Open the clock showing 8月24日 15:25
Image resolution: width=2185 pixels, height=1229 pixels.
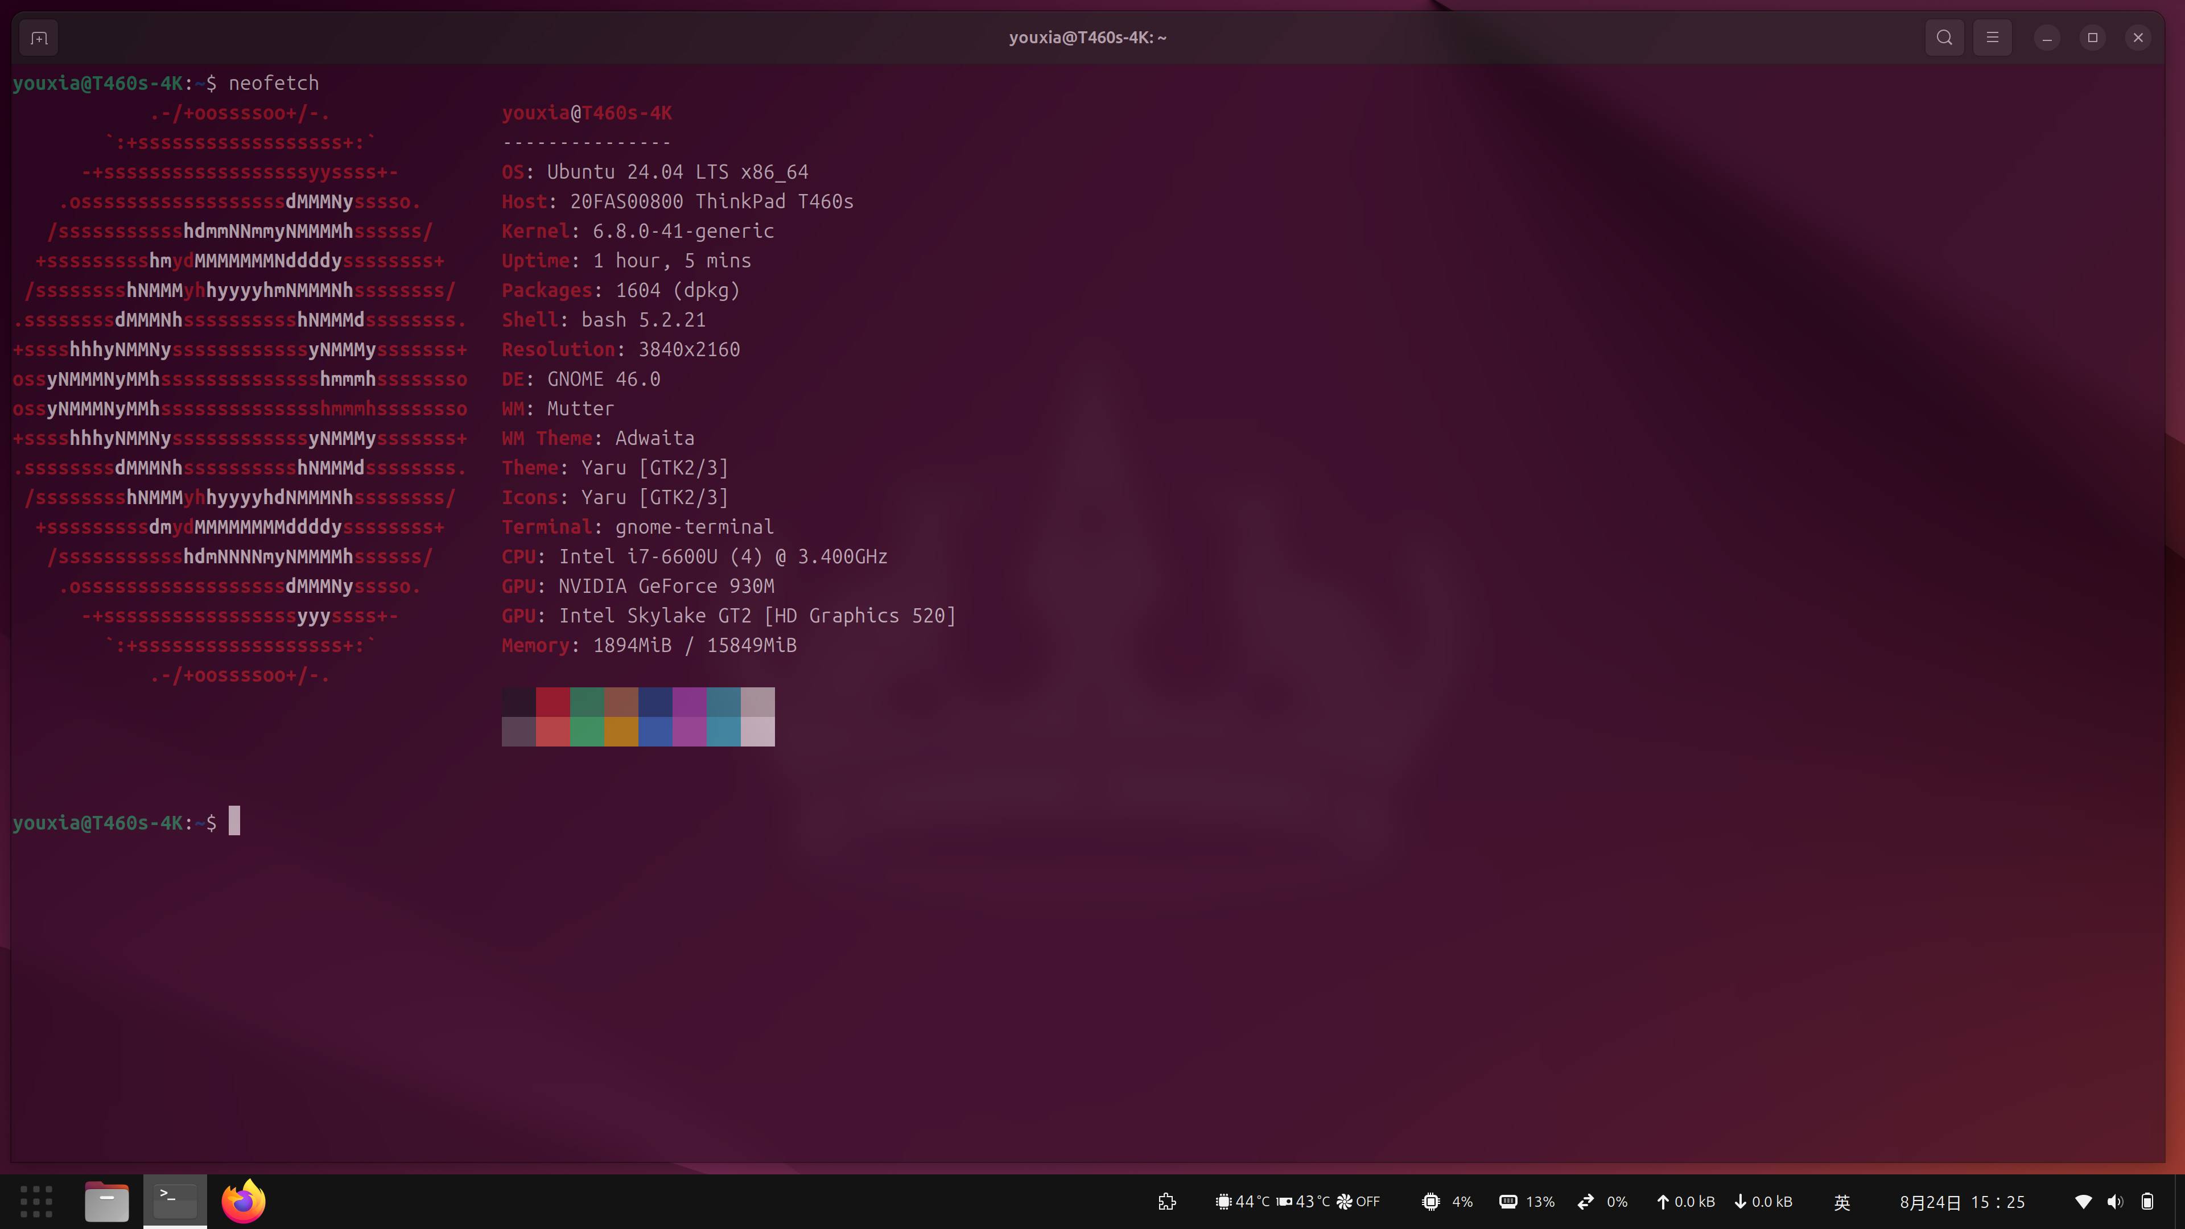click(1962, 1202)
